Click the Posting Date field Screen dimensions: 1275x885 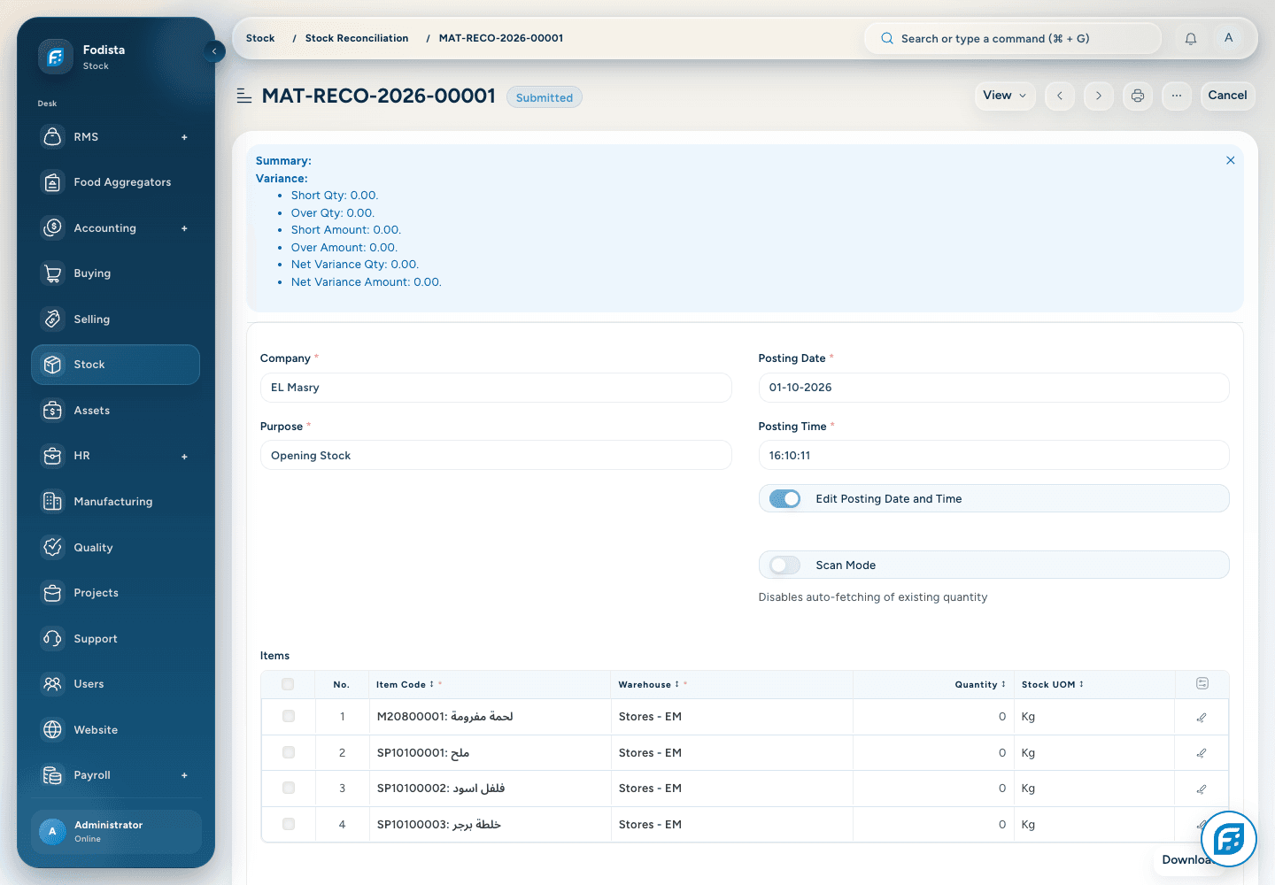pos(993,388)
